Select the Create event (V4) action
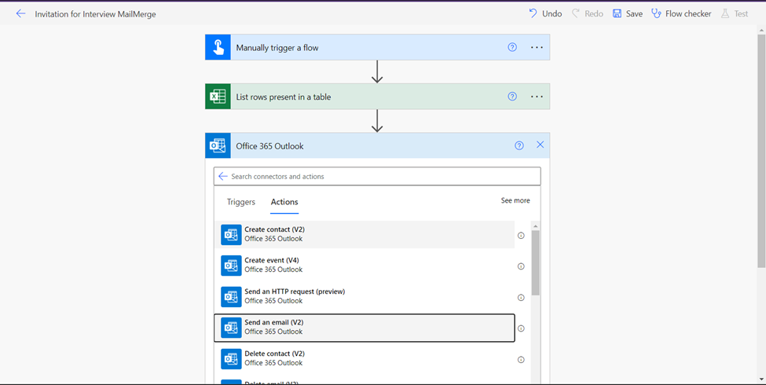766x385 pixels. pos(365,266)
